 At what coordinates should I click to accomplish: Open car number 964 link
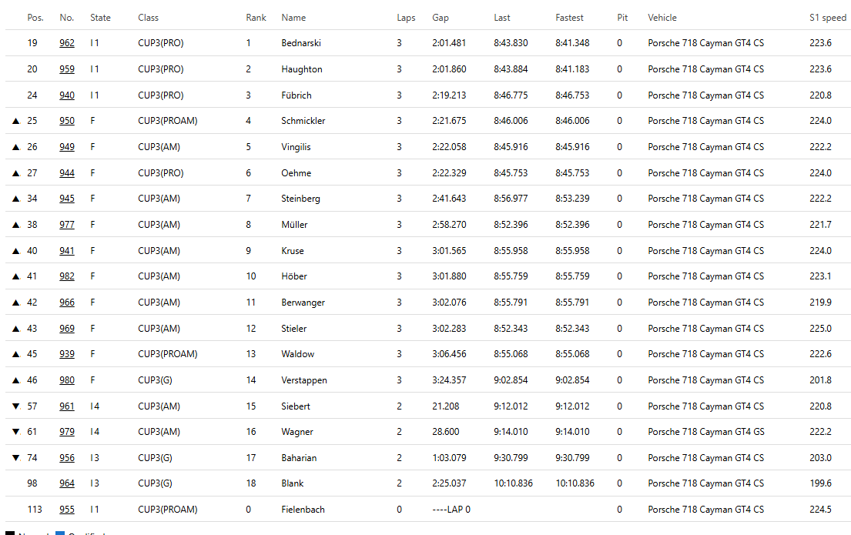pos(67,483)
